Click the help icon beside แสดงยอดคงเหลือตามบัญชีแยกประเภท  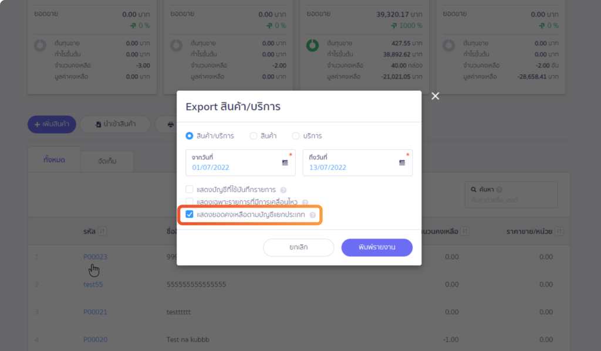313,215
